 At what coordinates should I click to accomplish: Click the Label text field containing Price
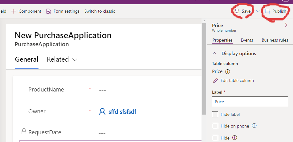[x=250, y=101]
